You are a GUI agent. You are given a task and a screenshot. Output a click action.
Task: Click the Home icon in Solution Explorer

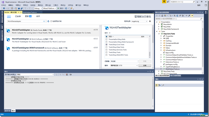click(162, 16)
